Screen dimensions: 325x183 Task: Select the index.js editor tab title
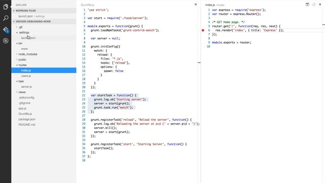(210, 5)
